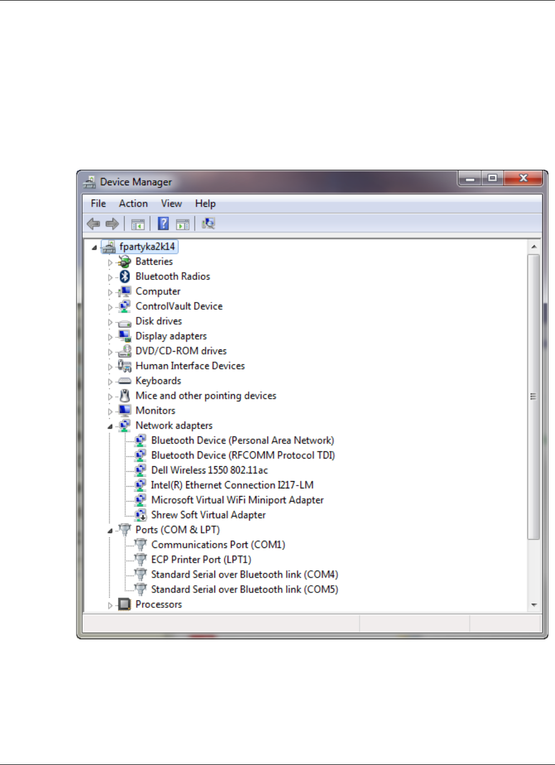Screen dimensions: 555x765
Task: Select the Computer tree label
Action: (158, 292)
